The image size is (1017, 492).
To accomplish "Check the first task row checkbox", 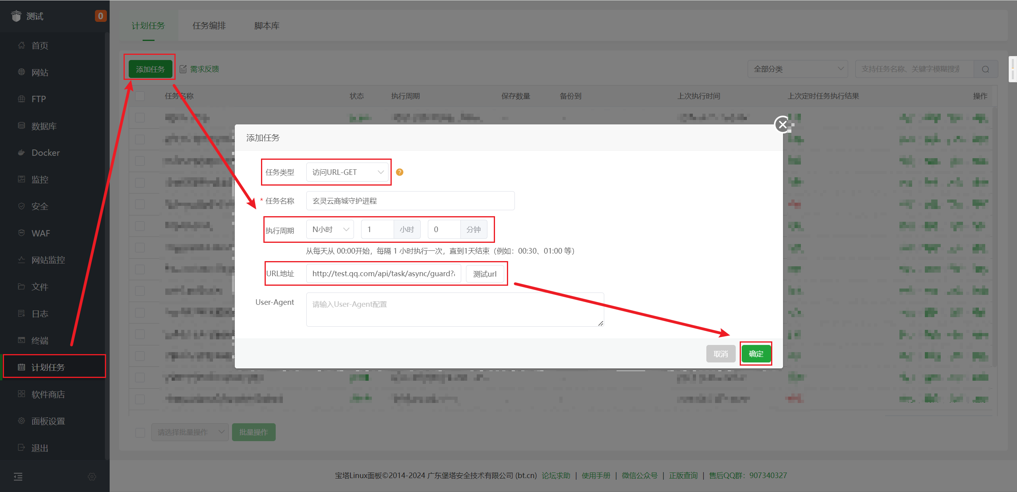I will pyautogui.click(x=140, y=118).
